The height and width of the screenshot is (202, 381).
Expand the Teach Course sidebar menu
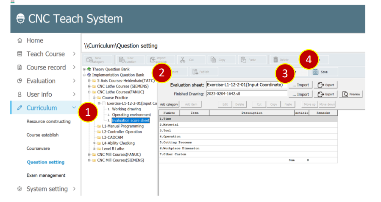pyautogui.click(x=74, y=54)
